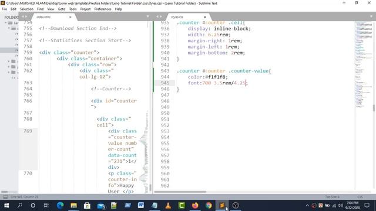
Task: Switch to the index.html tab
Action: click(x=51, y=17)
